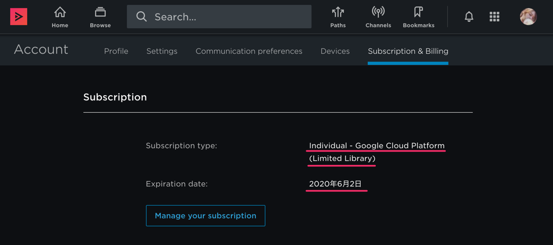Click the Account page heading
The image size is (553, 245).
click(x=41, y=49)
